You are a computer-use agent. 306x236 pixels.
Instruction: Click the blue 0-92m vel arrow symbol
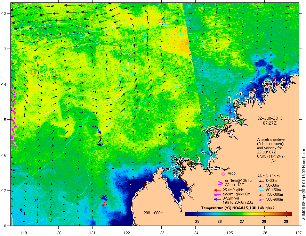pos(217,199)
